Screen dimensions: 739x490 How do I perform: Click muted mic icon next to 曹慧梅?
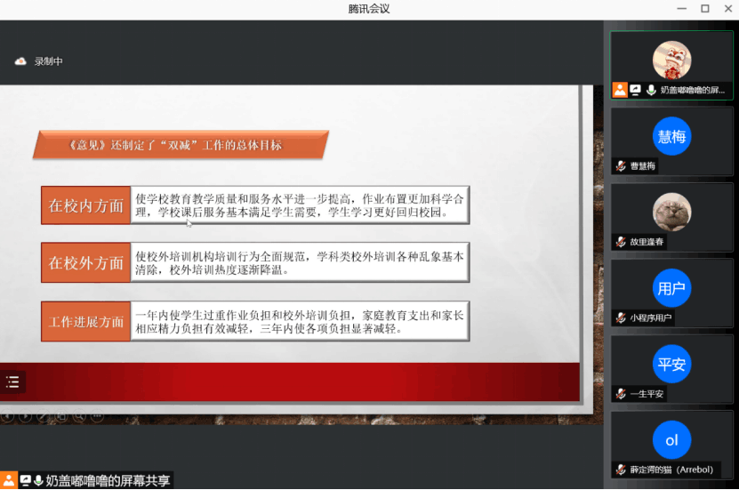621,165
